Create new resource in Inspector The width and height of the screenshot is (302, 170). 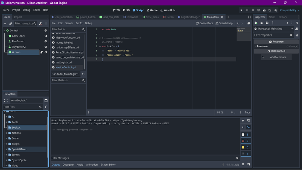[x=256, y=23]
